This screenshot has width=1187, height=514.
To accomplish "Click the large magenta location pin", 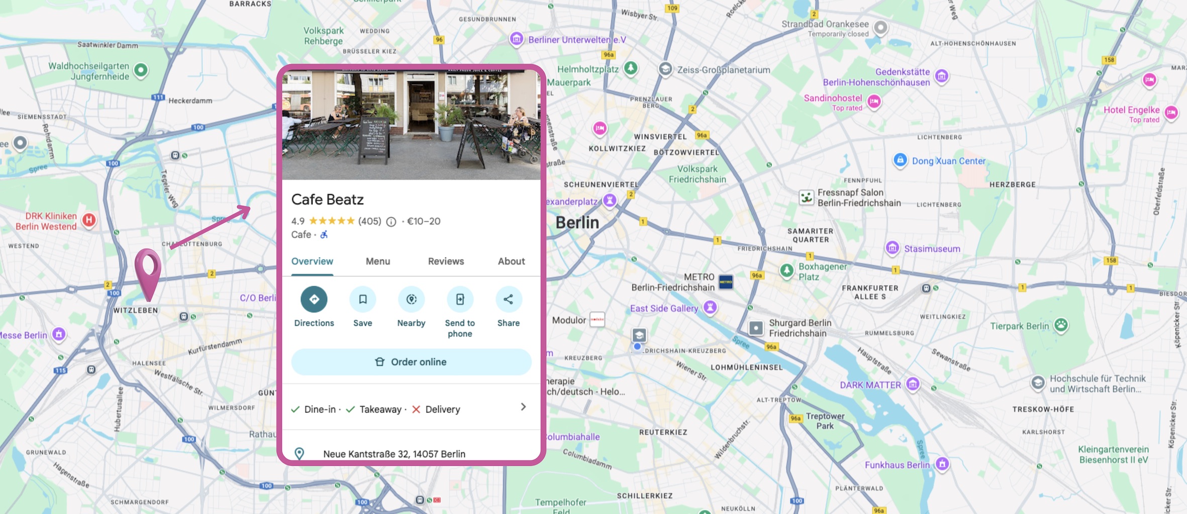I will click(148, 269).
